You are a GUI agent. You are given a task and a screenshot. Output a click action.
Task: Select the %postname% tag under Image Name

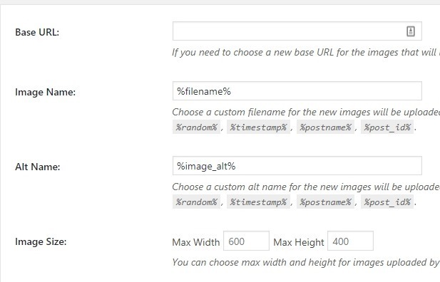click(x=325, y=127)
